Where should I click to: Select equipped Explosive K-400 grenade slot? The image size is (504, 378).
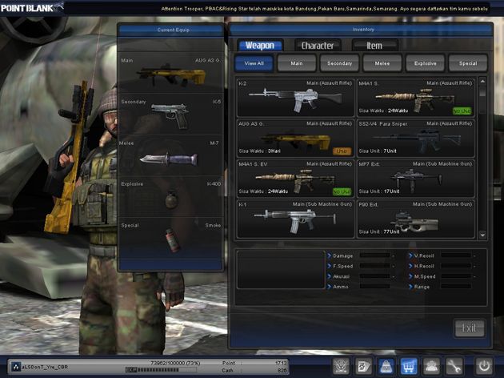point(170,196)
